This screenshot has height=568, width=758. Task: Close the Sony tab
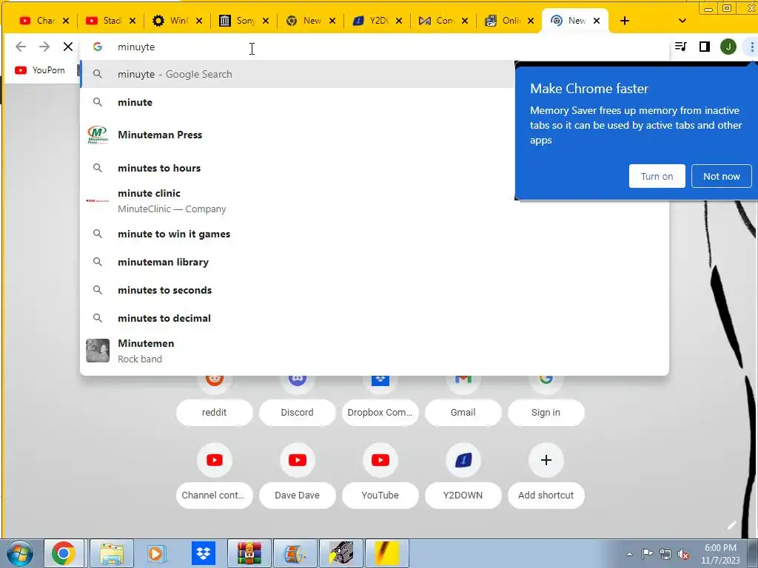pos(266,21)
